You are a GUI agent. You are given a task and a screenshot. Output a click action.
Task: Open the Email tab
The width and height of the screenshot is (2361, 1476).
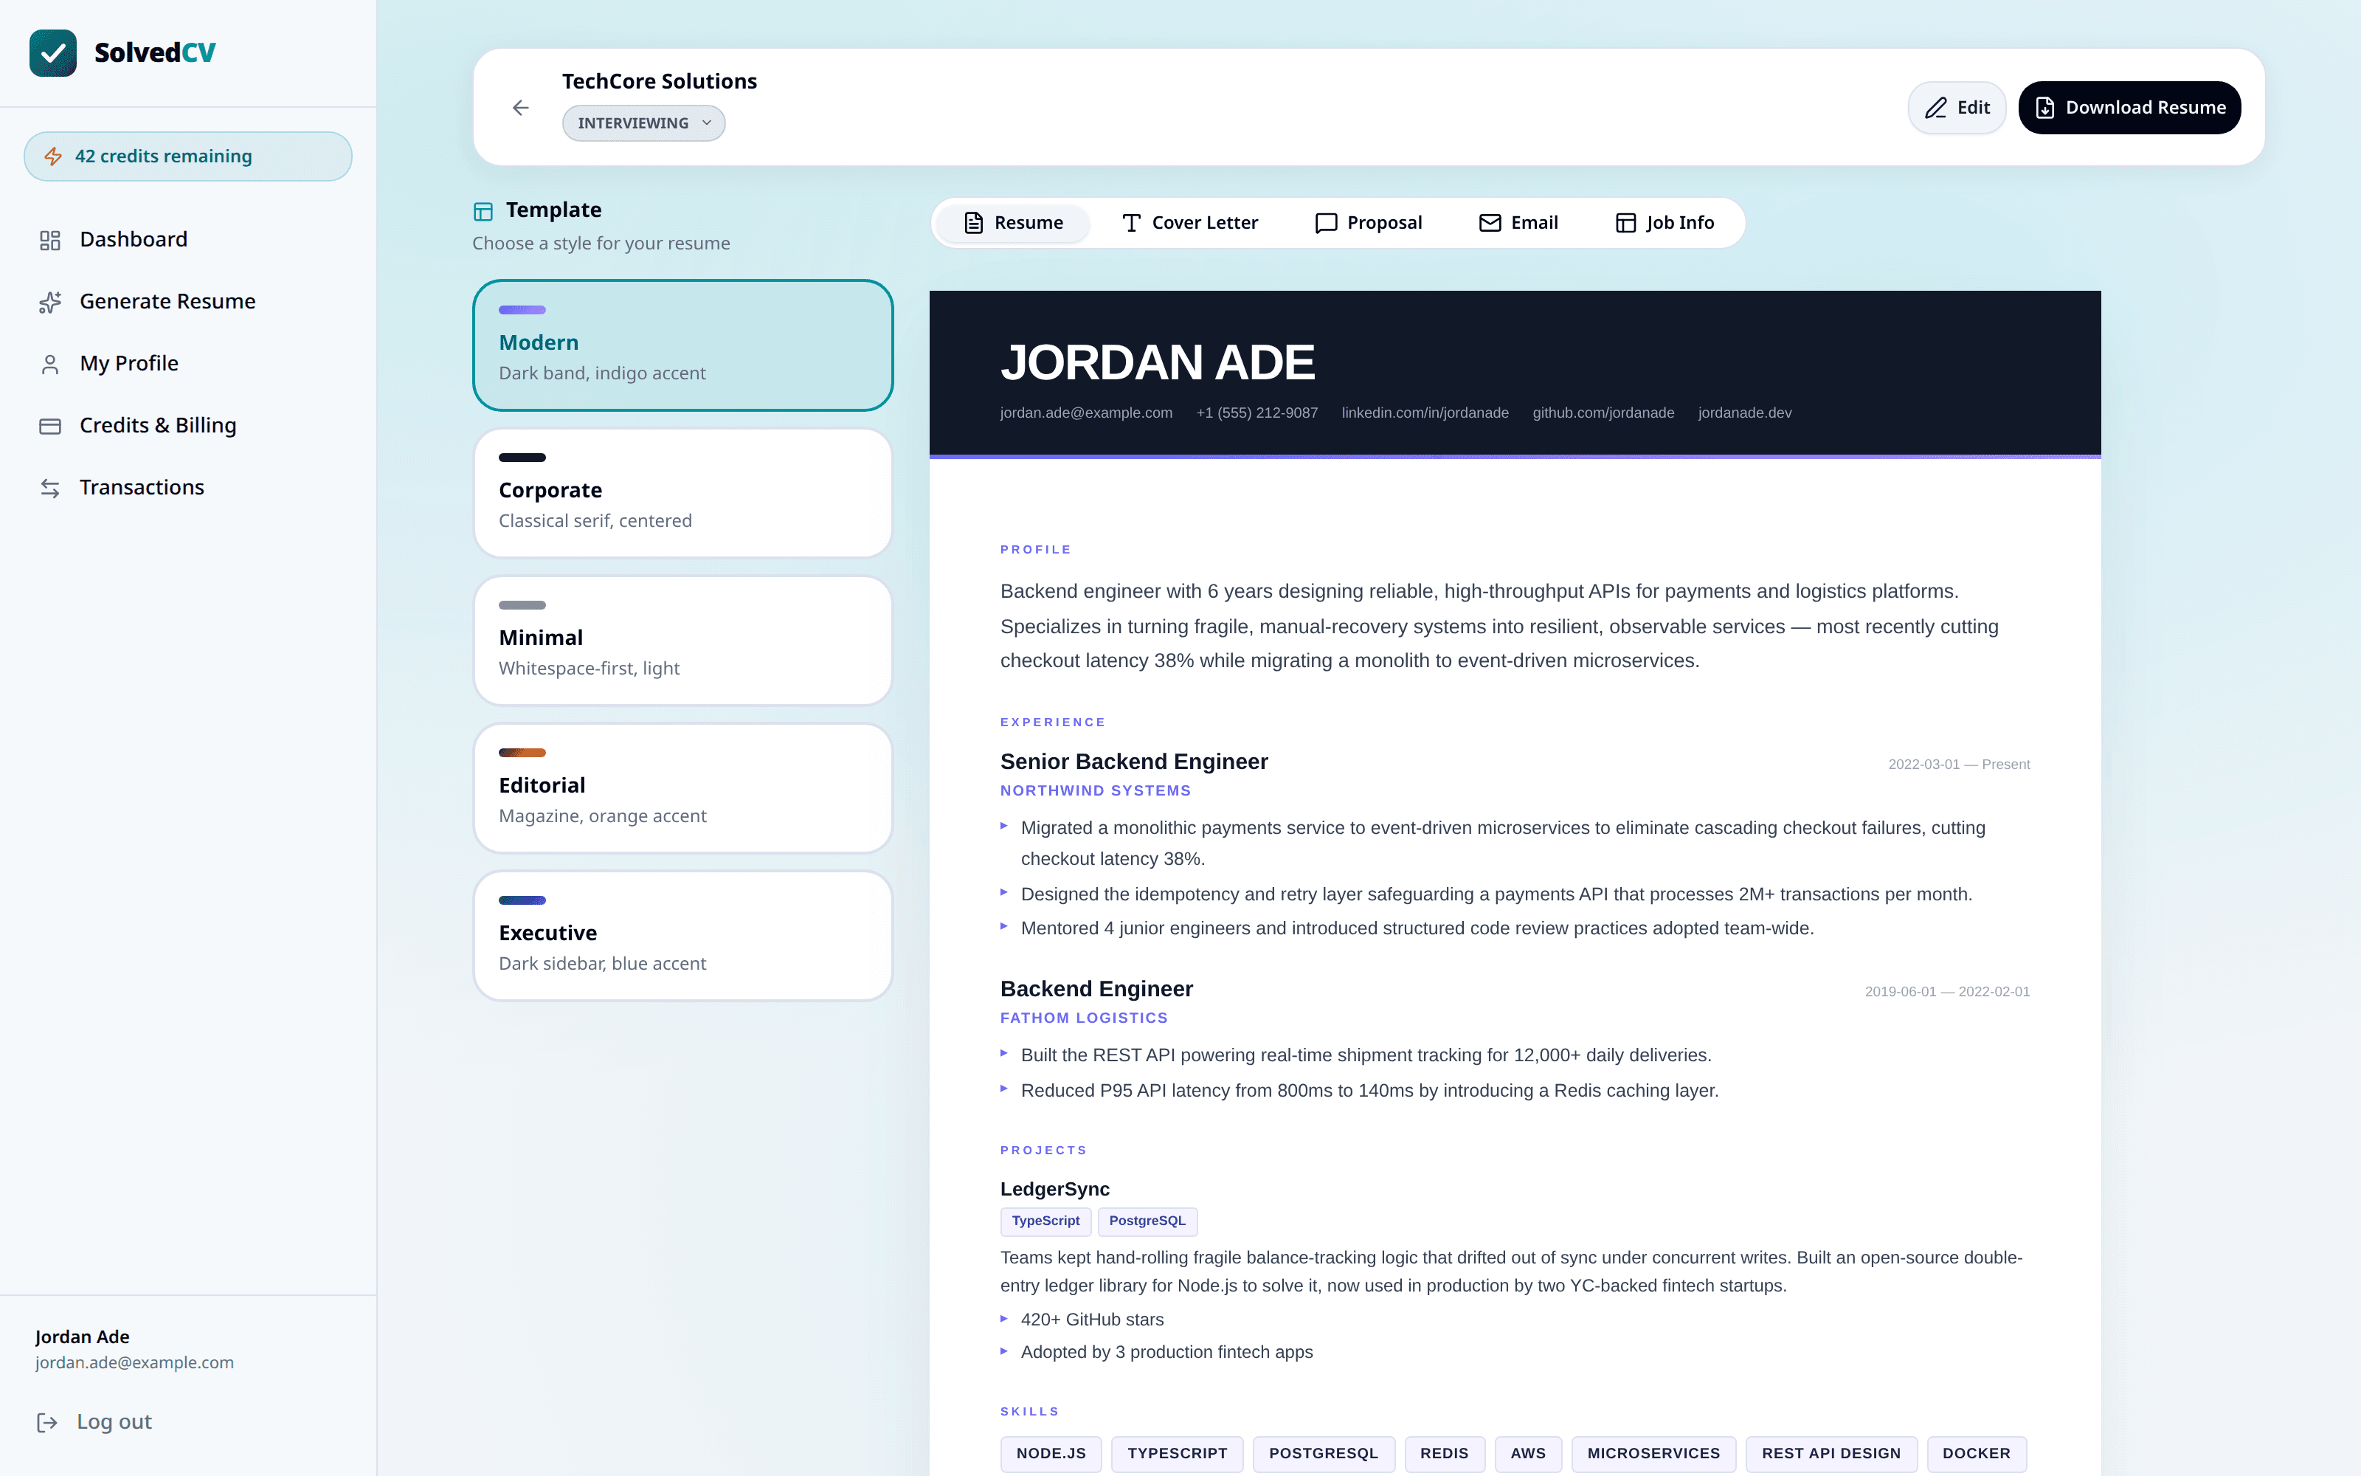(x=1518, y=223)
